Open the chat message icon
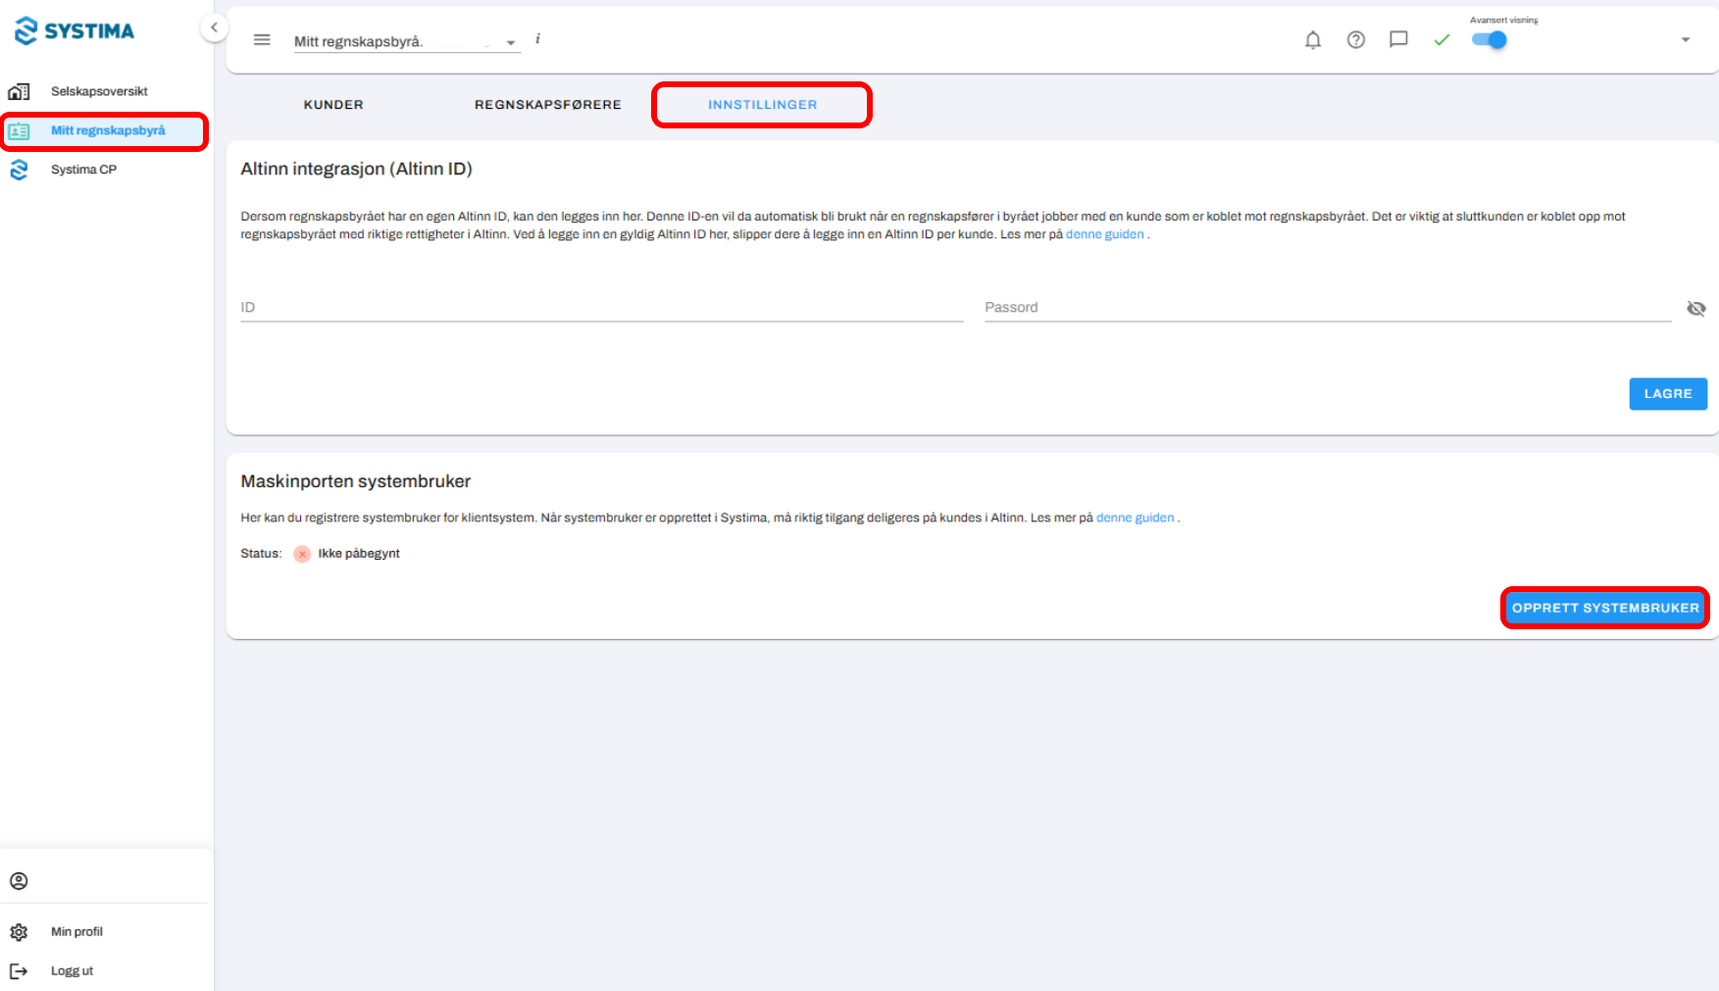1719x991 pixels. point(1399,40)
